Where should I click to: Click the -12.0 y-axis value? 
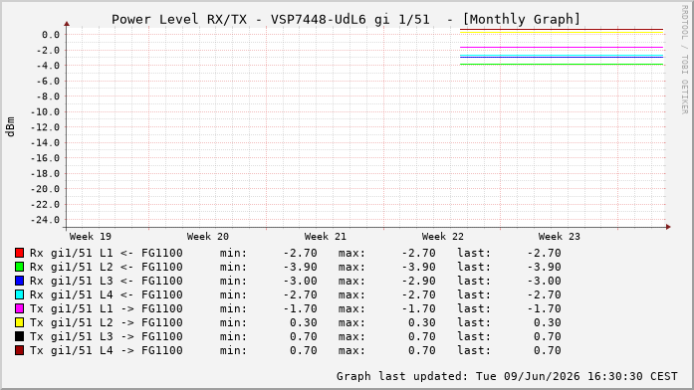45,127
